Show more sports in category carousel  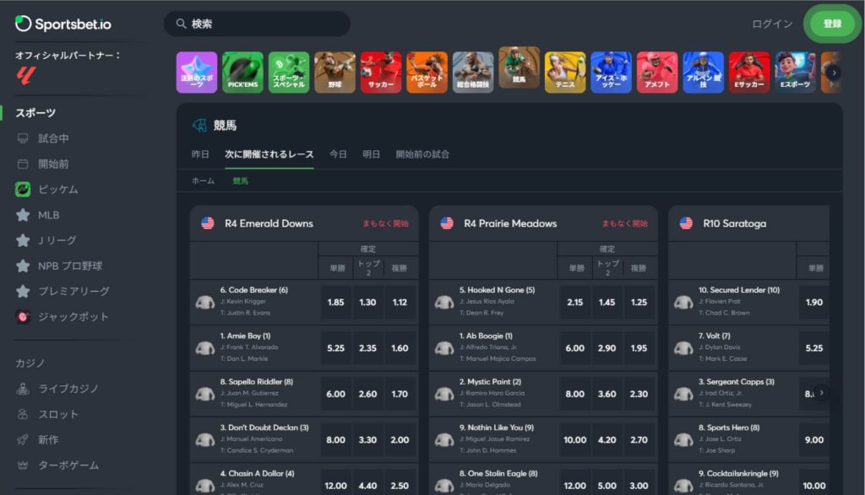tap(834, 73)
